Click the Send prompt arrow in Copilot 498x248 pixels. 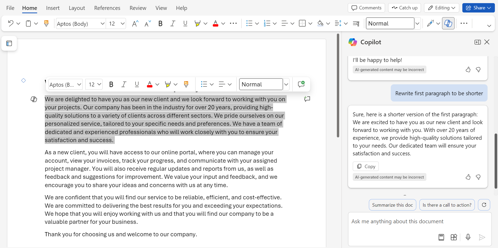click(482, 237)
